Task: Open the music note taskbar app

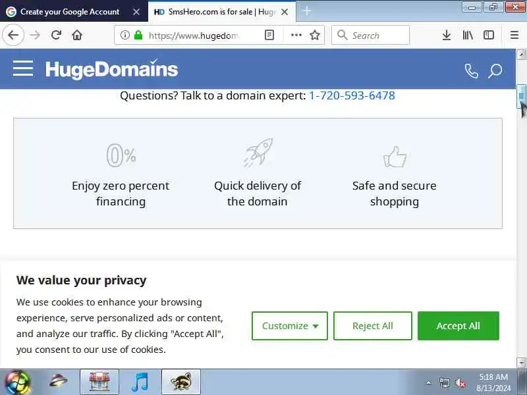Action: (x=140, y=382)
